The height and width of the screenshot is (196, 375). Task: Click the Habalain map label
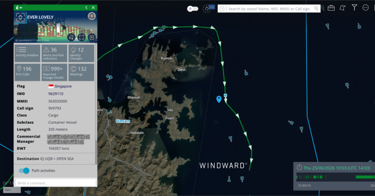(137, 132)
